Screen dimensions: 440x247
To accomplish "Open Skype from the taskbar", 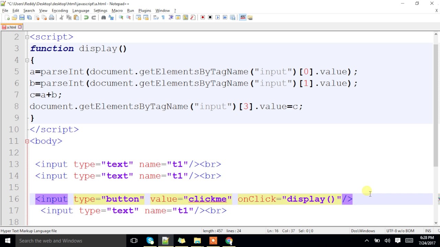I will [150, 241].
